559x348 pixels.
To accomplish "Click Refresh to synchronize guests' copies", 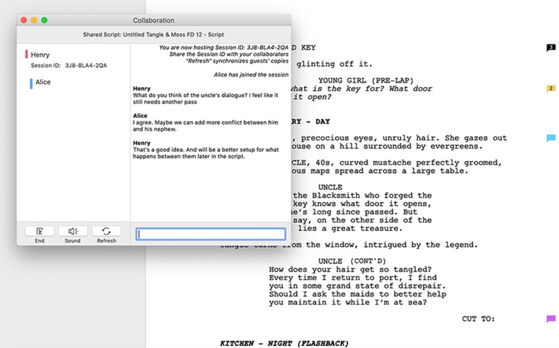I will (106, 231).
